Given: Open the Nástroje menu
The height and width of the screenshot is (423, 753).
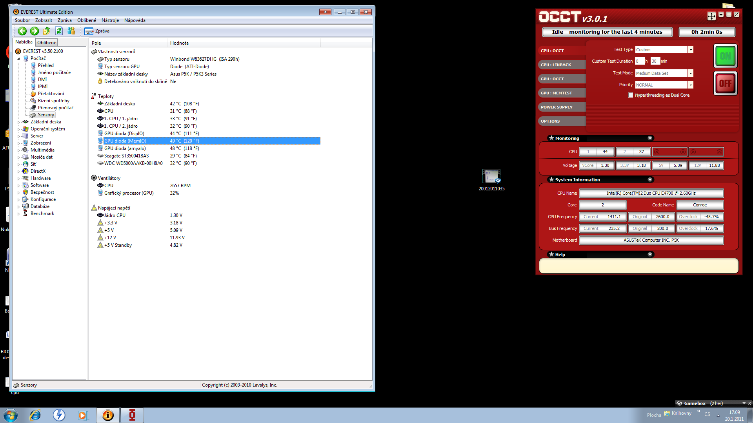Looking at the screenshot, I should click(110, 20).
